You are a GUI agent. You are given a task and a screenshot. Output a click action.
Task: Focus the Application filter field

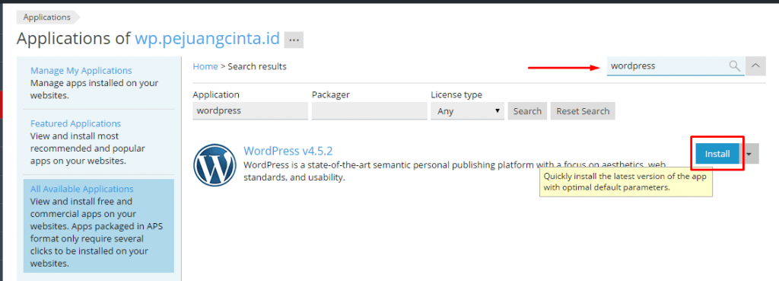[250, 111]
